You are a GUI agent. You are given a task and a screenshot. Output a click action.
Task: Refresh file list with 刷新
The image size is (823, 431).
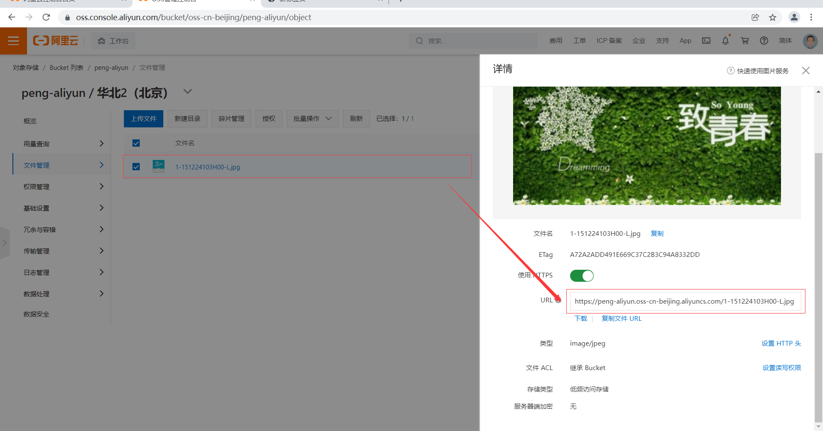point(356,119)
